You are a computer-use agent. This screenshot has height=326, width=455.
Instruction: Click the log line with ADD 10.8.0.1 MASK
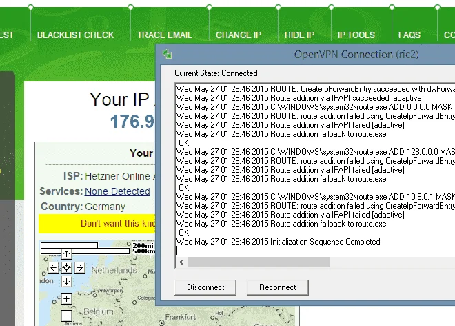316,197
